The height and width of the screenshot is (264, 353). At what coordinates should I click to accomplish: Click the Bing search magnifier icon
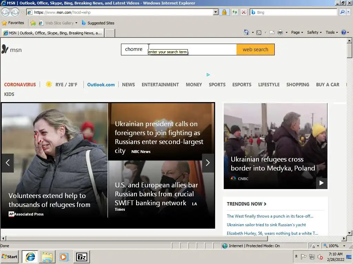point(342,12)
